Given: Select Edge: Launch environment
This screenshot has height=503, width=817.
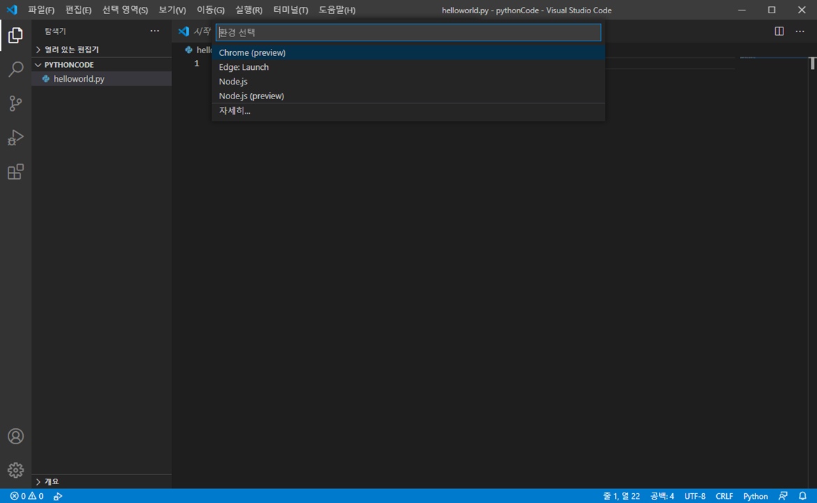Looking at the screenshot, I should 408,67.
